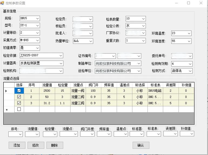
Task: Expand the bottom 检定量 combo box
Action: (x=50, y=134)
